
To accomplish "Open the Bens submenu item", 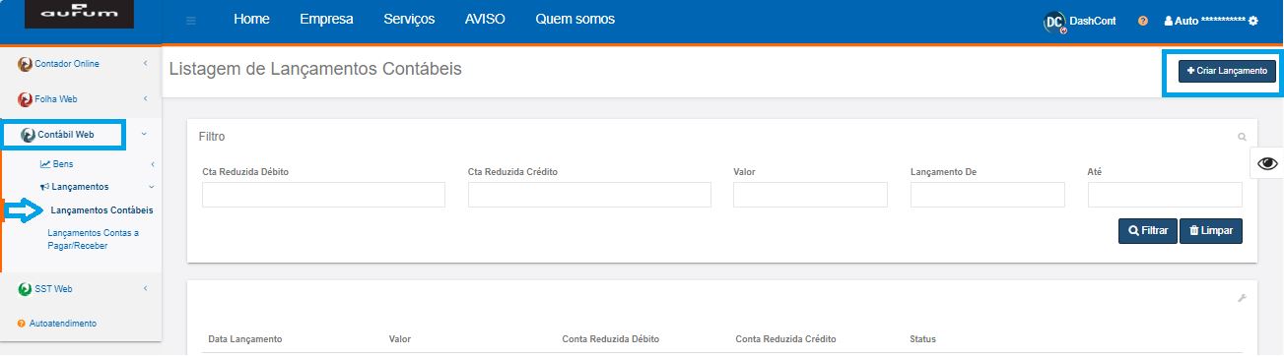I will (x=62, y=164).
